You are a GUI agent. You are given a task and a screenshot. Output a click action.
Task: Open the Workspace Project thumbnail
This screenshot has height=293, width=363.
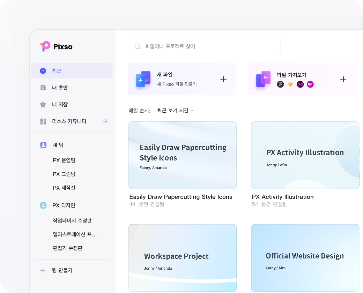click(x=183, y=258)
